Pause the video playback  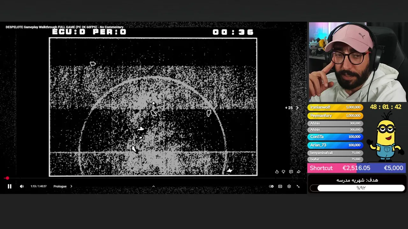(x=10, y=186)
